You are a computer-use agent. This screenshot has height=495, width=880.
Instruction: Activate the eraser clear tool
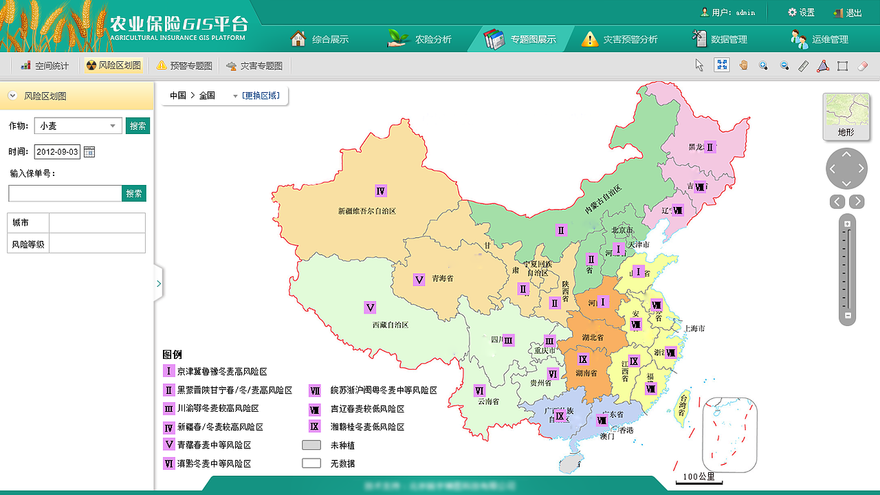pyautogui.click(x=863, y=65)
